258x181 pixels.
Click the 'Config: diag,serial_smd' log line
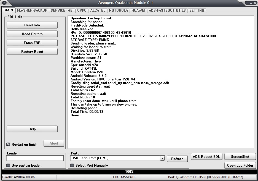[120, 83]
